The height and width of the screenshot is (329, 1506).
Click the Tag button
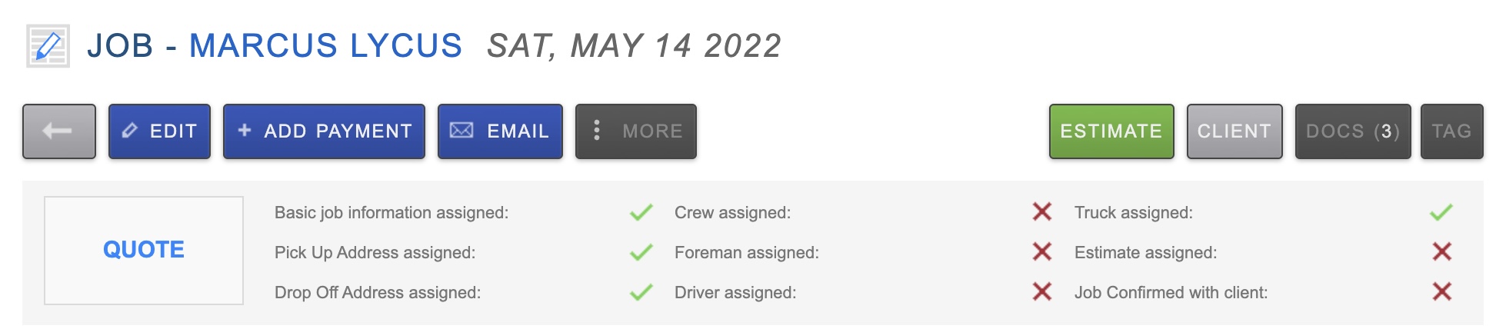1451,131
